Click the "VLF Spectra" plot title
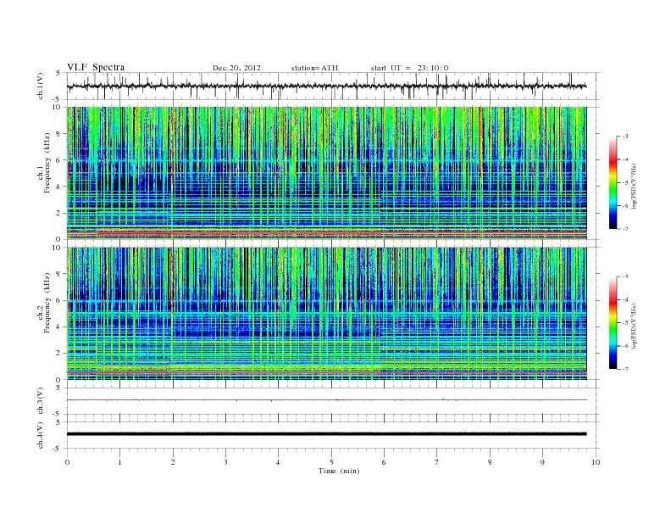 coord(96,67)
